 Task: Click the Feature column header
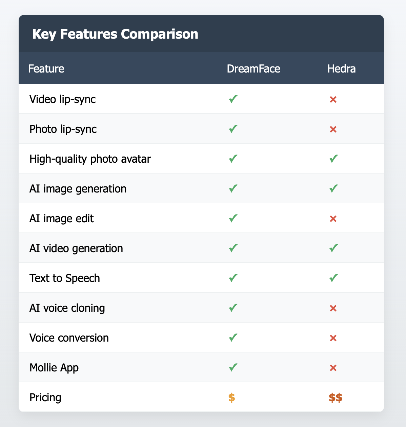(46, 69)
